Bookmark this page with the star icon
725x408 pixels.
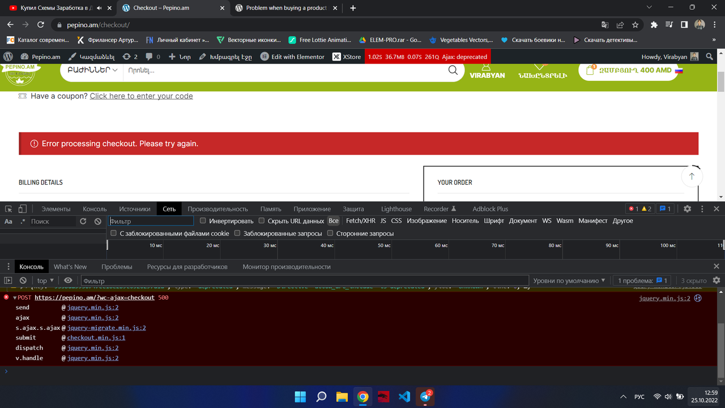tap(636, 25)
